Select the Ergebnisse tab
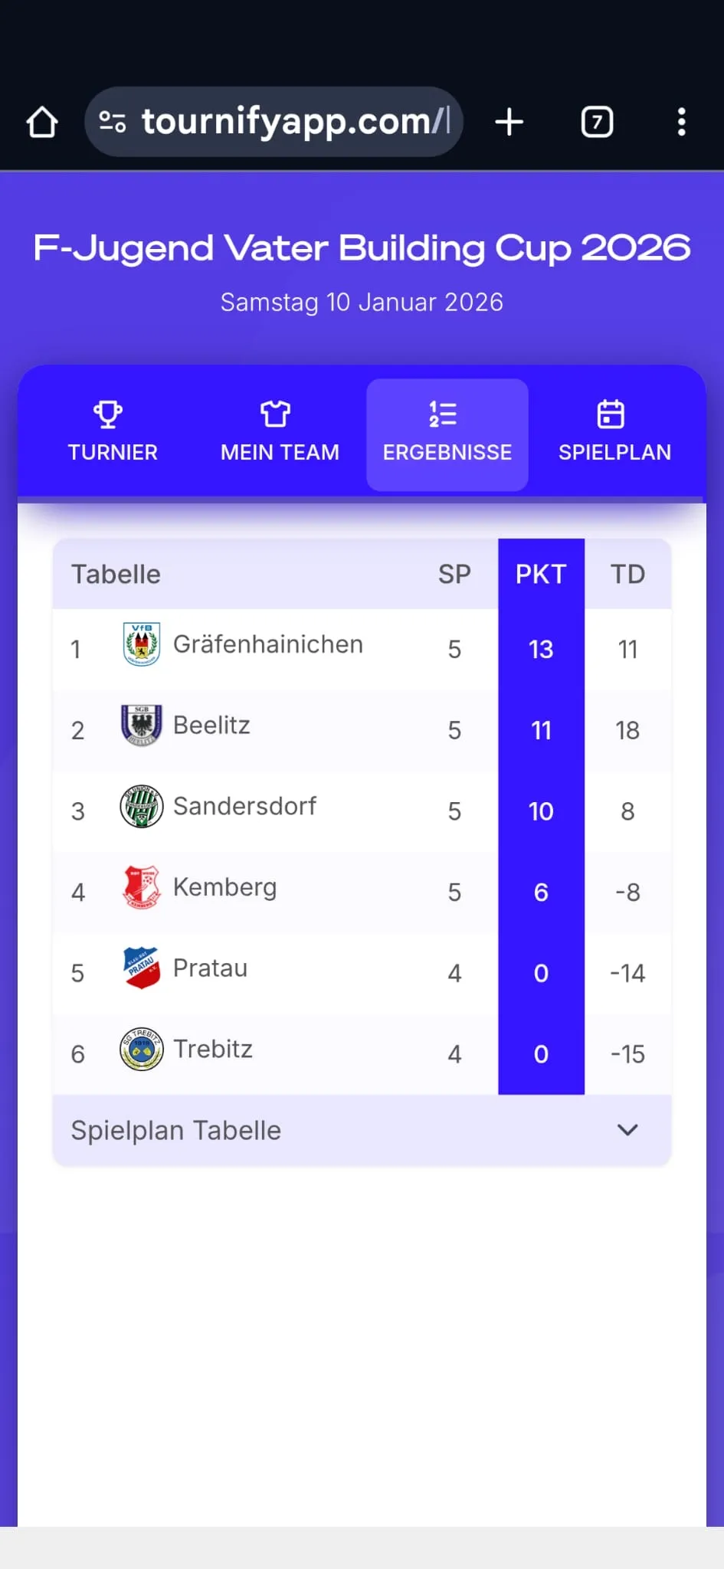 click(447, 434)
